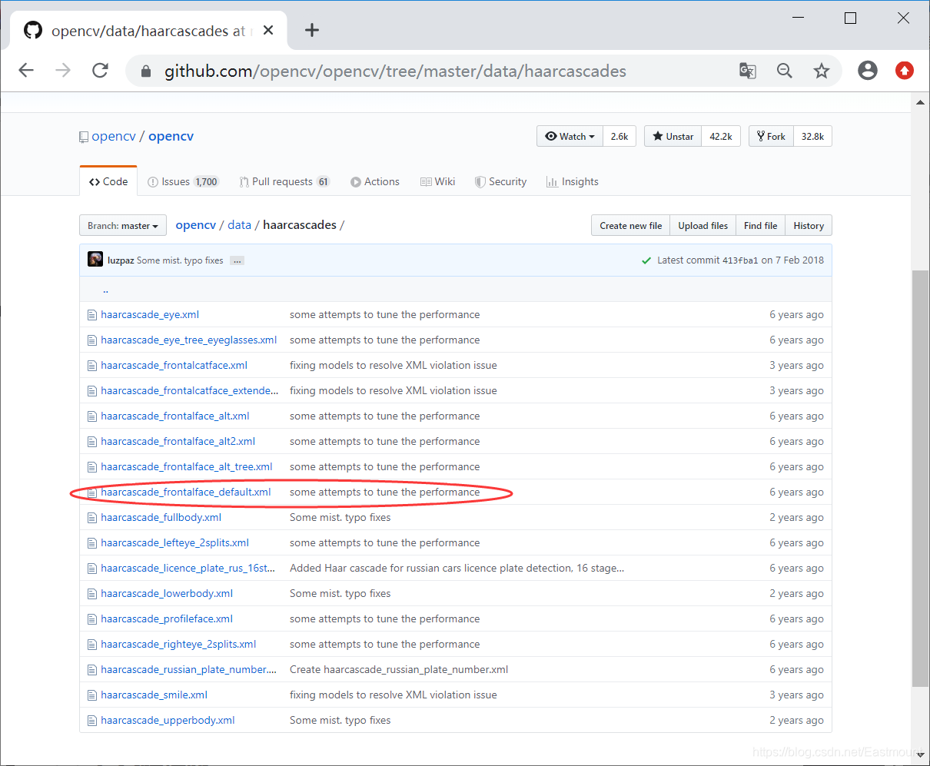The width and height of the screenshot is (930, 766).
Task: Open haarcascade_frontalface_default.xml
Action: (x=185, y=492)
